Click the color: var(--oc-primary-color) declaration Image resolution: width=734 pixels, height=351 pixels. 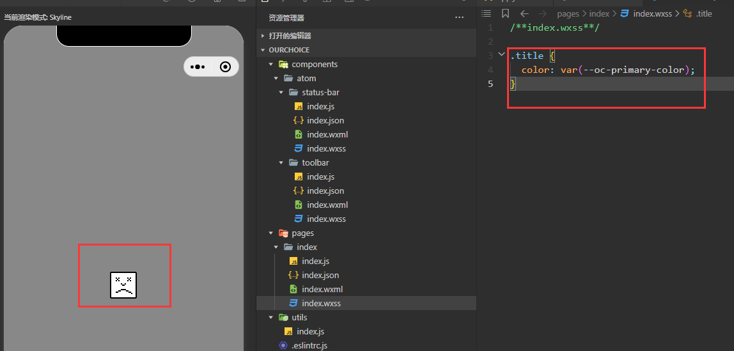(608, 70)
